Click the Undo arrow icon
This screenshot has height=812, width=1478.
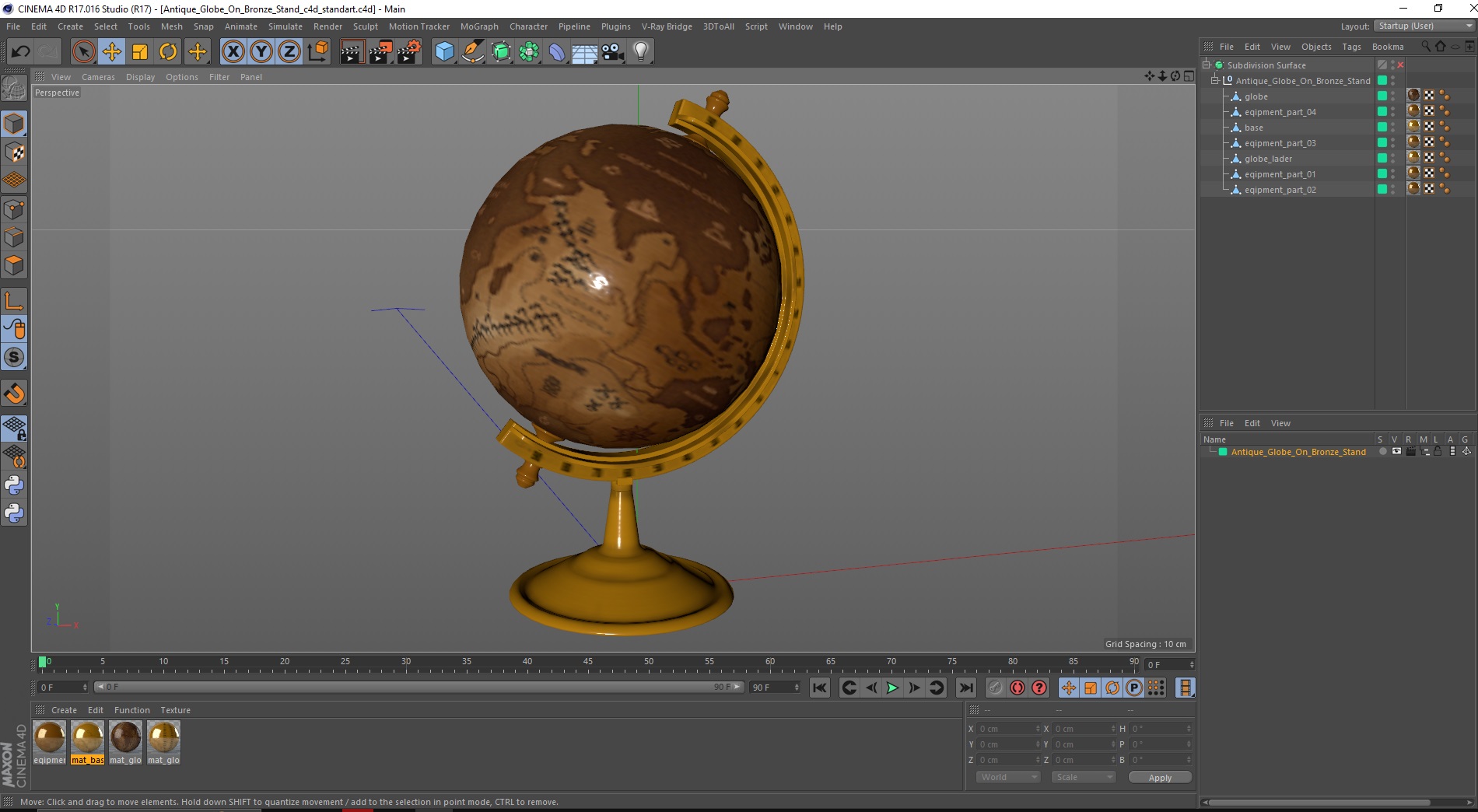point(20,52)
